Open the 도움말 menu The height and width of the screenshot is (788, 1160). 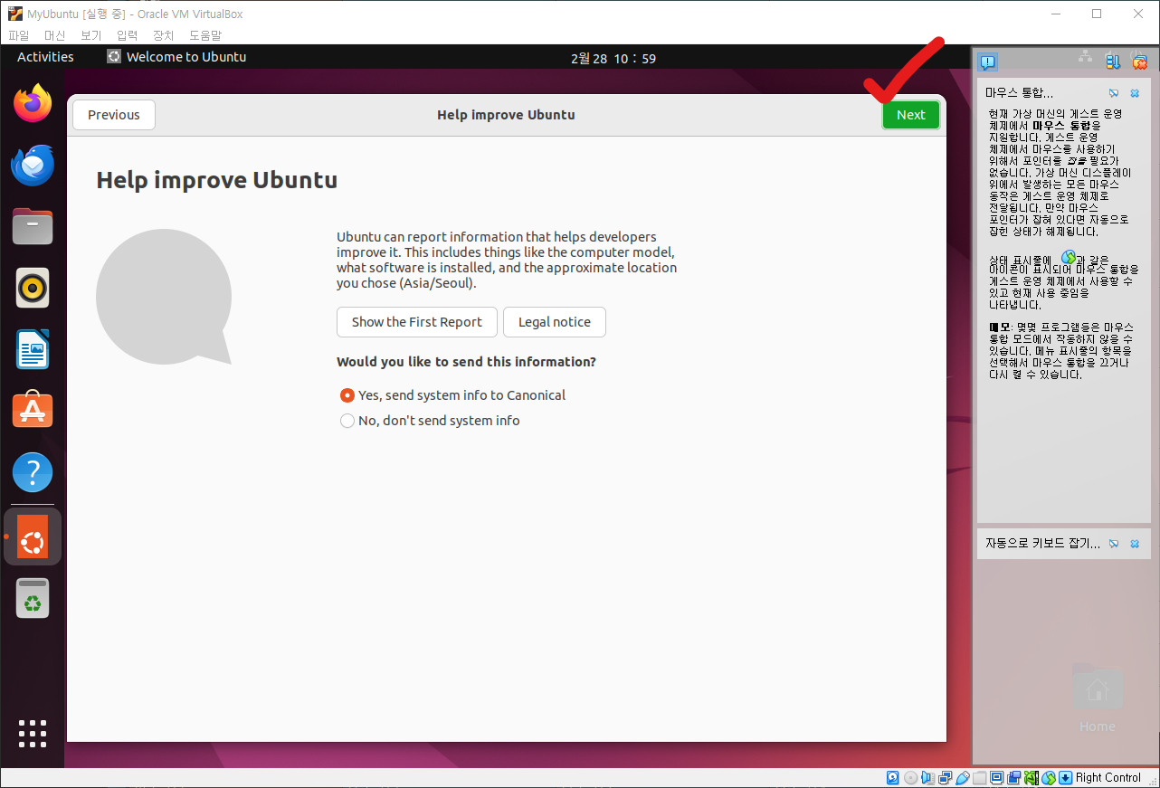point(204,35)
